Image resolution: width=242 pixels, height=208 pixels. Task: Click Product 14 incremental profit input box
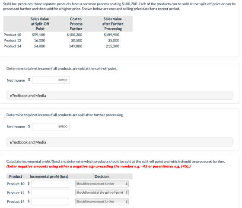tap(50, 202)
